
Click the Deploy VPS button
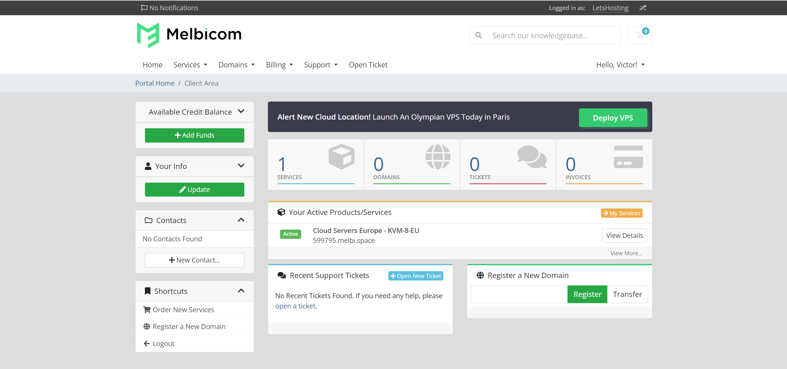coord(613,118)
